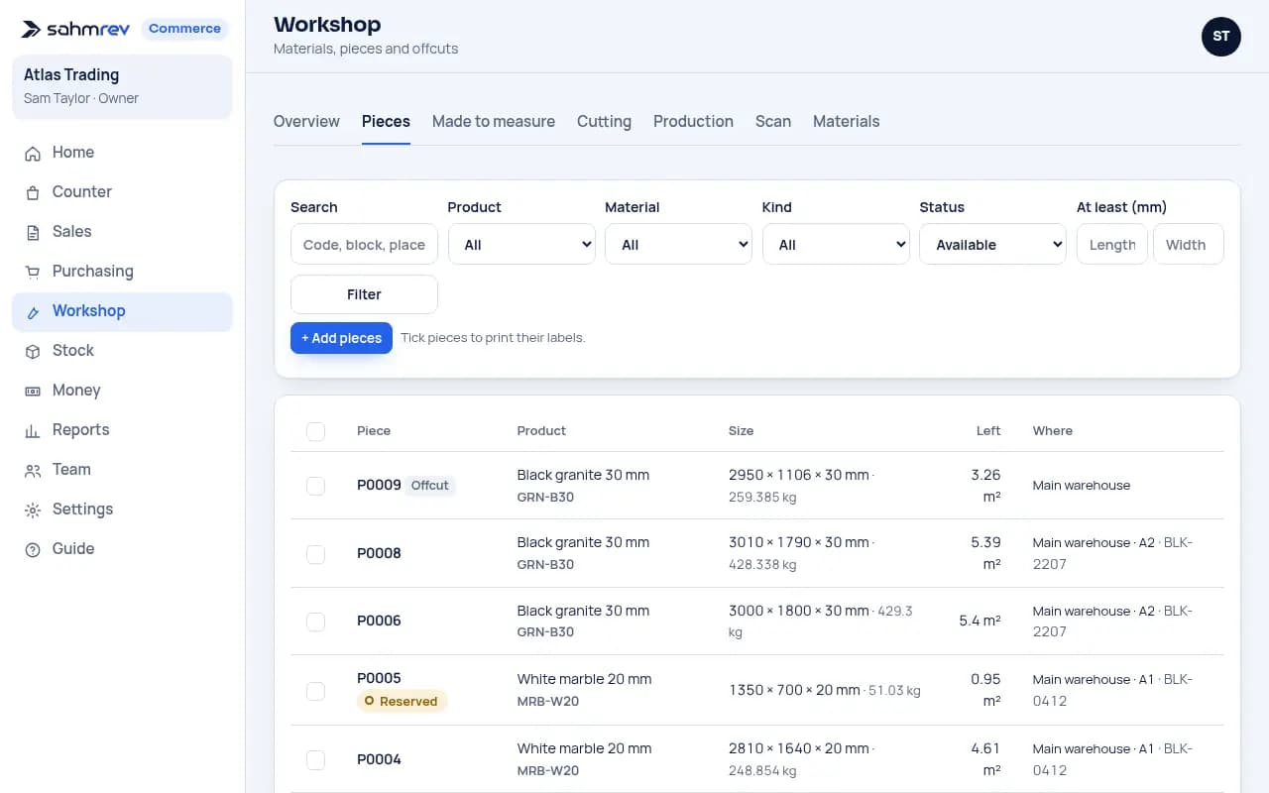Image resolution: width=1269 pixels, height=793 pixels.
Task: Click the Filter button
Action: [364, 294]
